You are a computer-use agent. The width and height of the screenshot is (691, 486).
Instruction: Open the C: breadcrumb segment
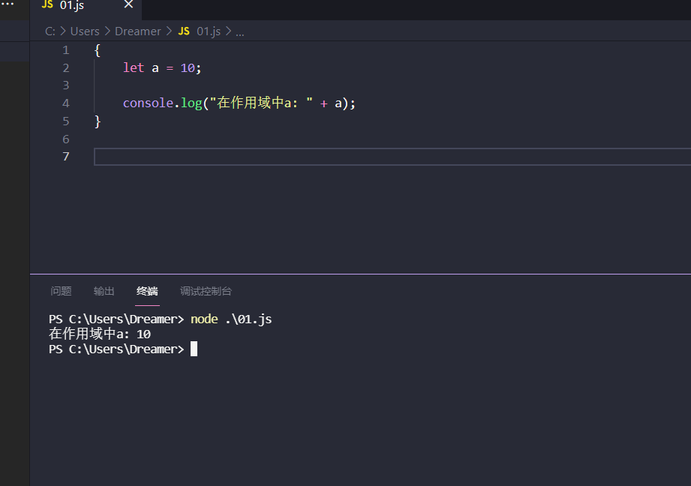click(50, 31)
